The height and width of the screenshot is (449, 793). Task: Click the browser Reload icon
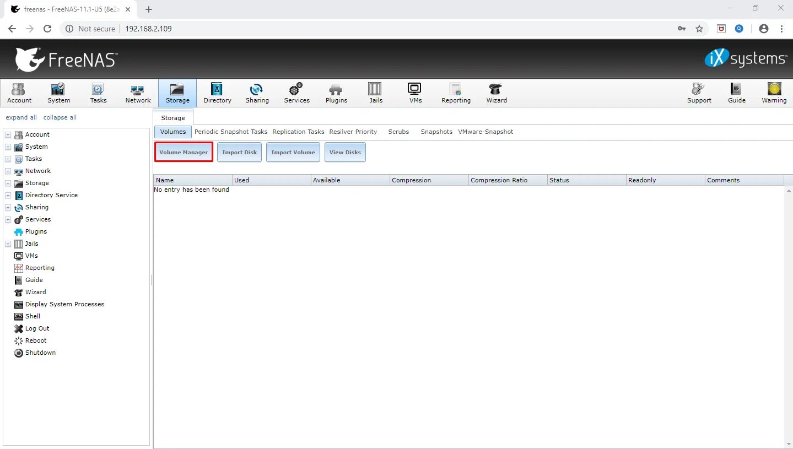click(x=47, y=29)
